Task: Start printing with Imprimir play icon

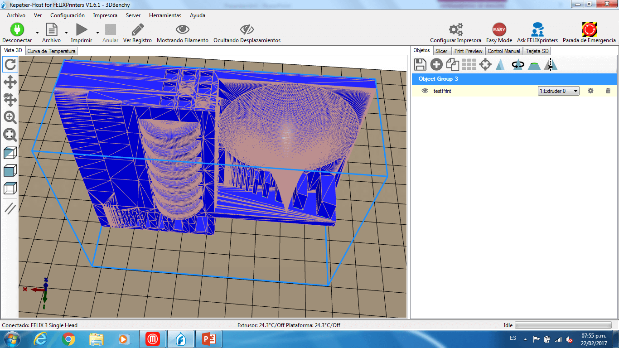Action: coord(82,30)
